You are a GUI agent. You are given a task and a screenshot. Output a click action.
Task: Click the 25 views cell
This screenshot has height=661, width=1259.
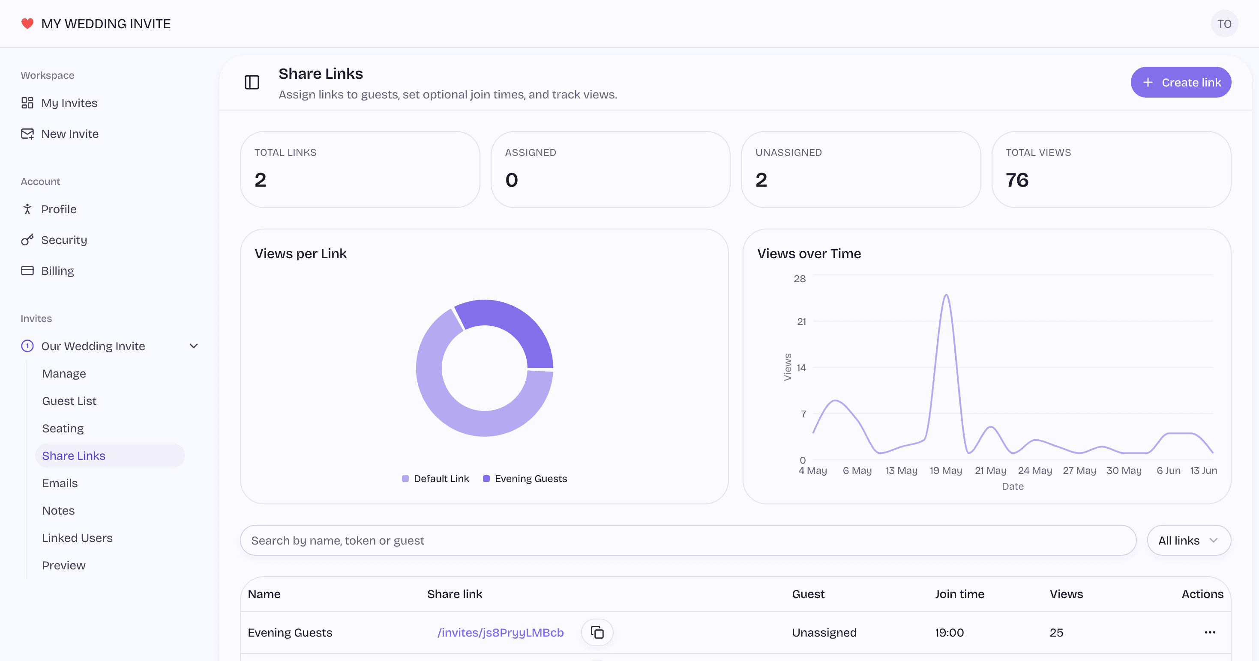1056,632
